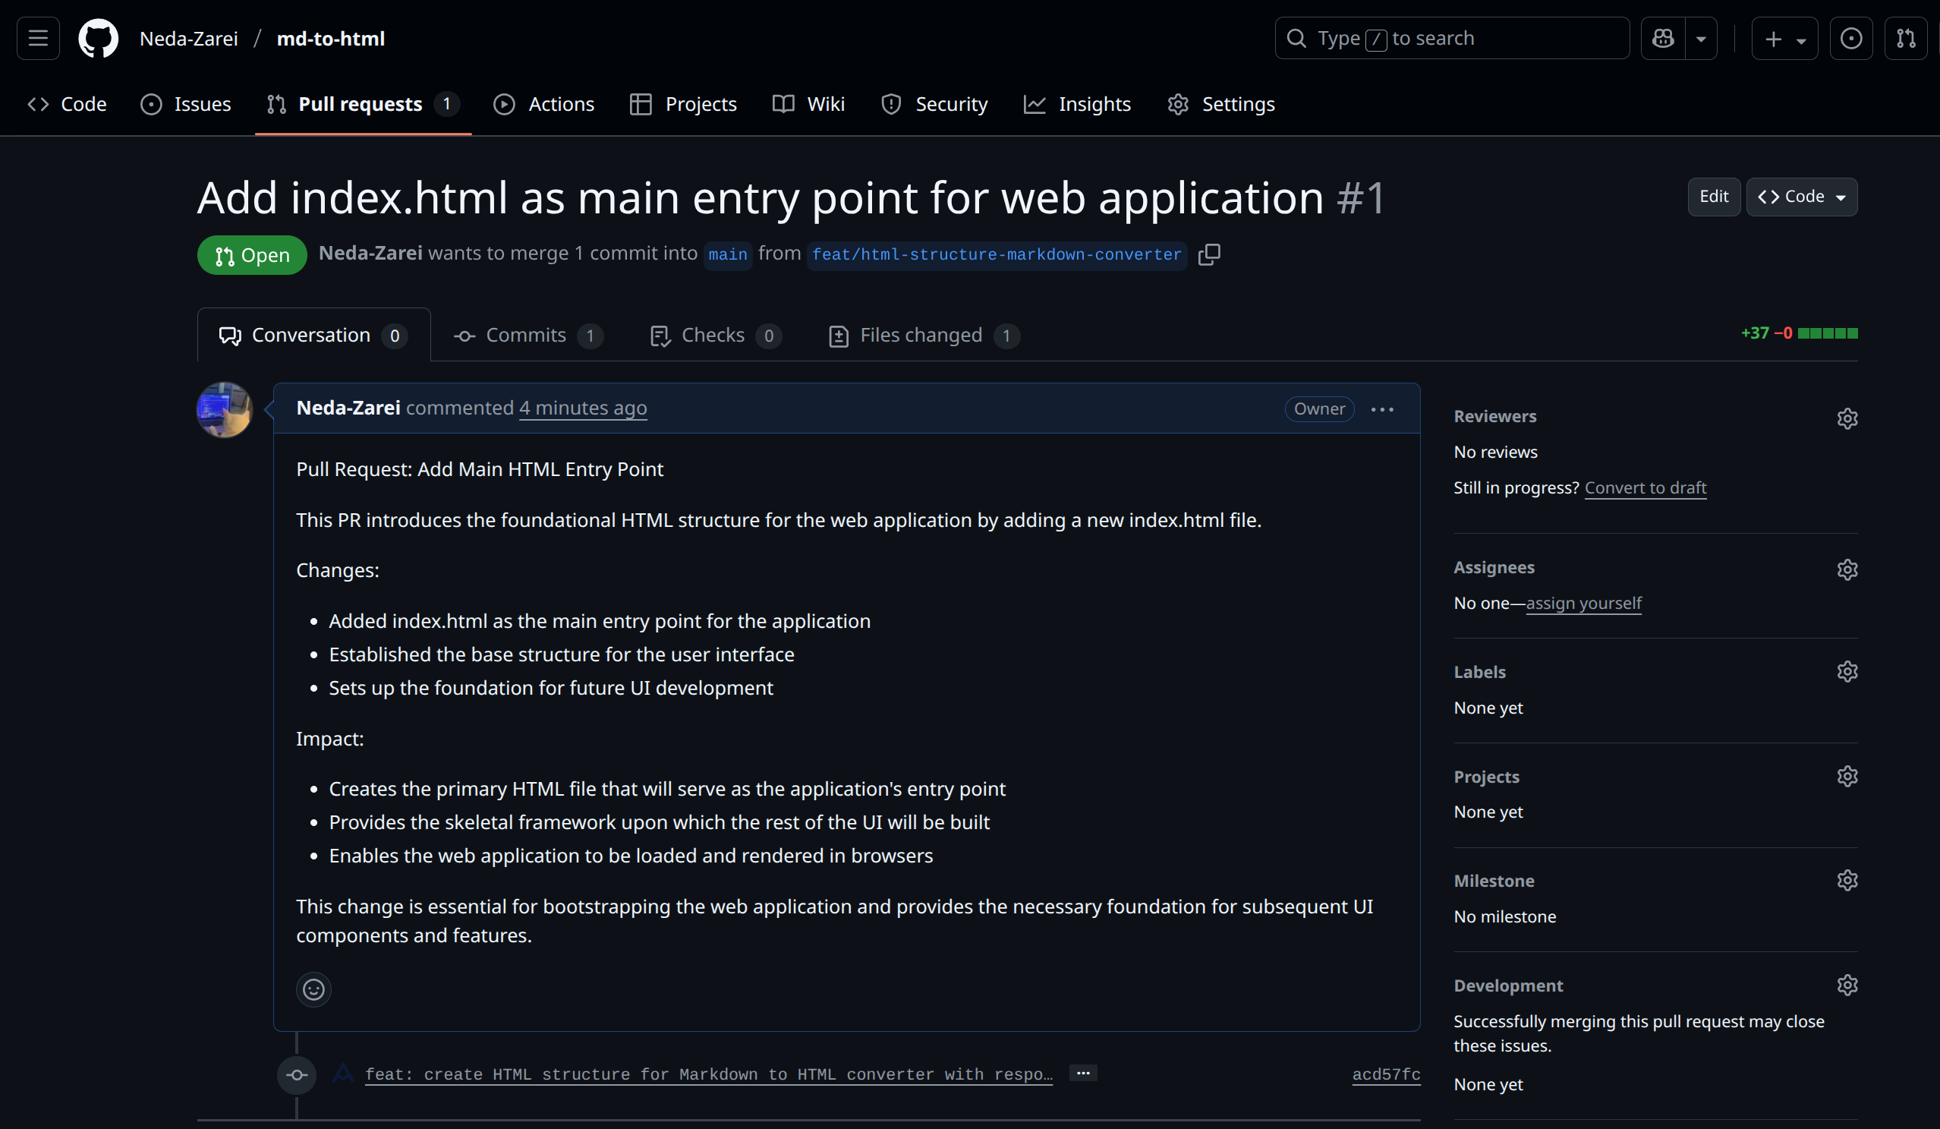Click the Edit title button

tap(1714, 197)
